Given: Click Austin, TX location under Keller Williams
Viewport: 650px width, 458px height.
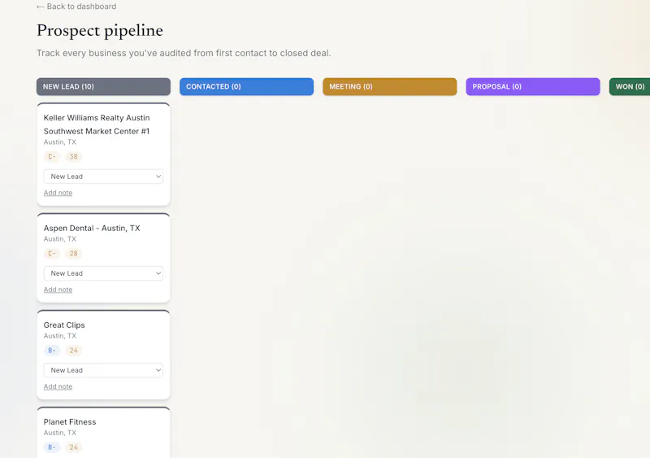Looking at the screenshot, I should tap(60, 142).
